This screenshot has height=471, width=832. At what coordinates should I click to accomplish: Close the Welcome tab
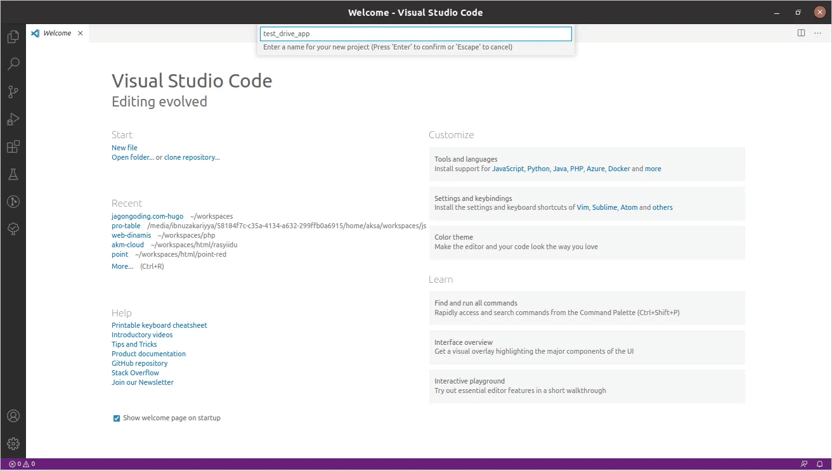80,33
